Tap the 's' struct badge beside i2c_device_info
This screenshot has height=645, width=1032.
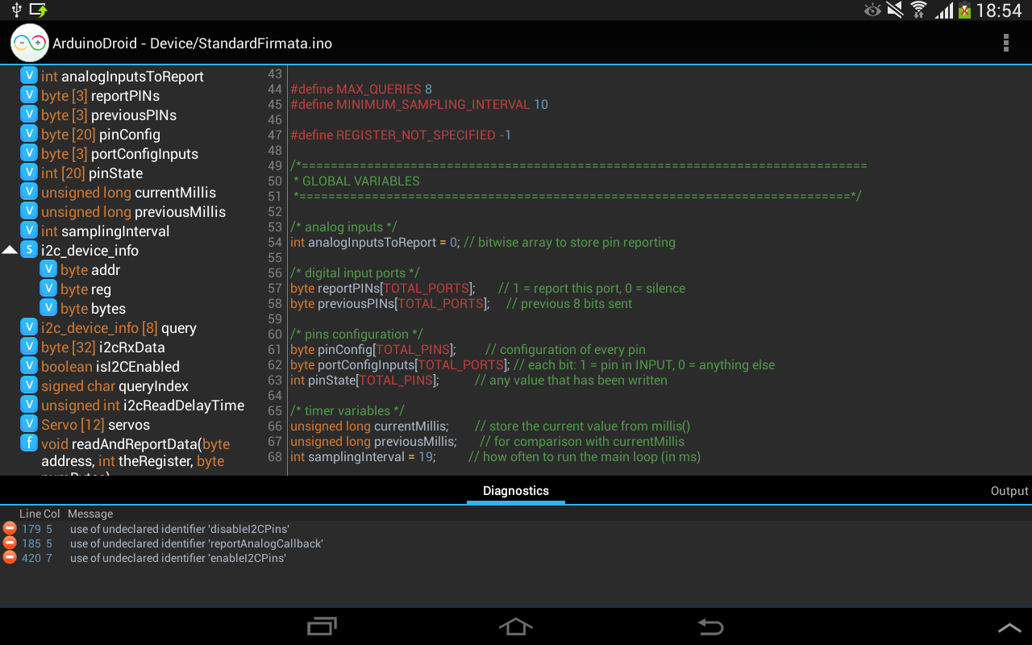(29, 250)
